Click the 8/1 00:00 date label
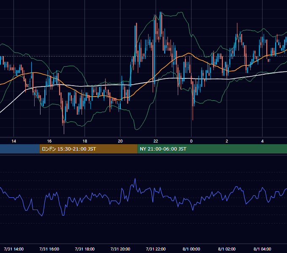287x253 pixels. (191, 249)
